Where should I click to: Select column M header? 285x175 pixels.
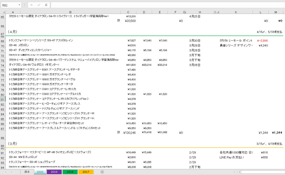tap(276, 12)
